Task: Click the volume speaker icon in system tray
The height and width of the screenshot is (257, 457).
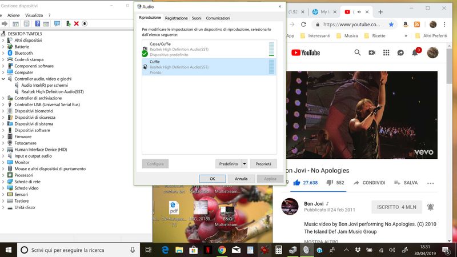Action: (392, 250)
